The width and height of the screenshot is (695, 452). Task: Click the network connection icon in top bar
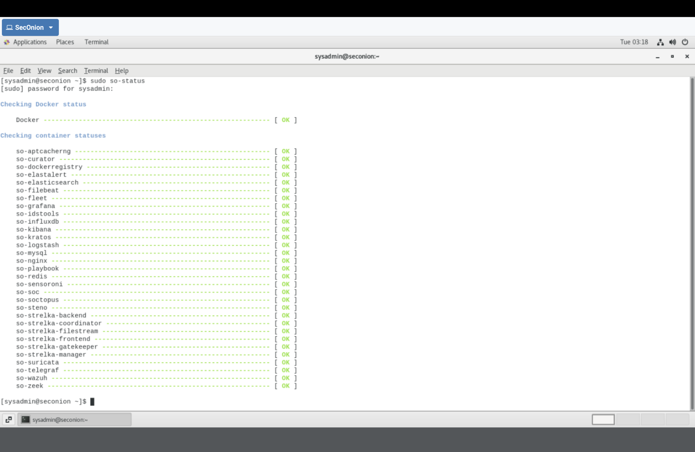pyautogui.click(x=660, y=42)
